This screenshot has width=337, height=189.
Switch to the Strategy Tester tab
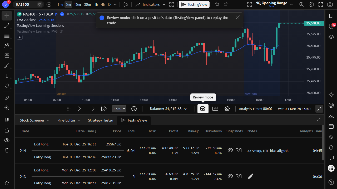101,120
